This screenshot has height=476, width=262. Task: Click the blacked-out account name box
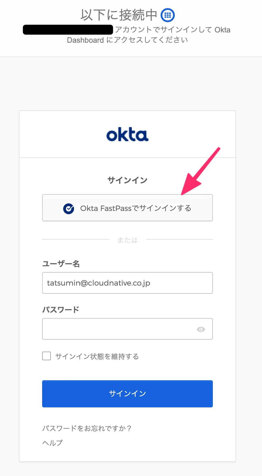tap(68, 30)
